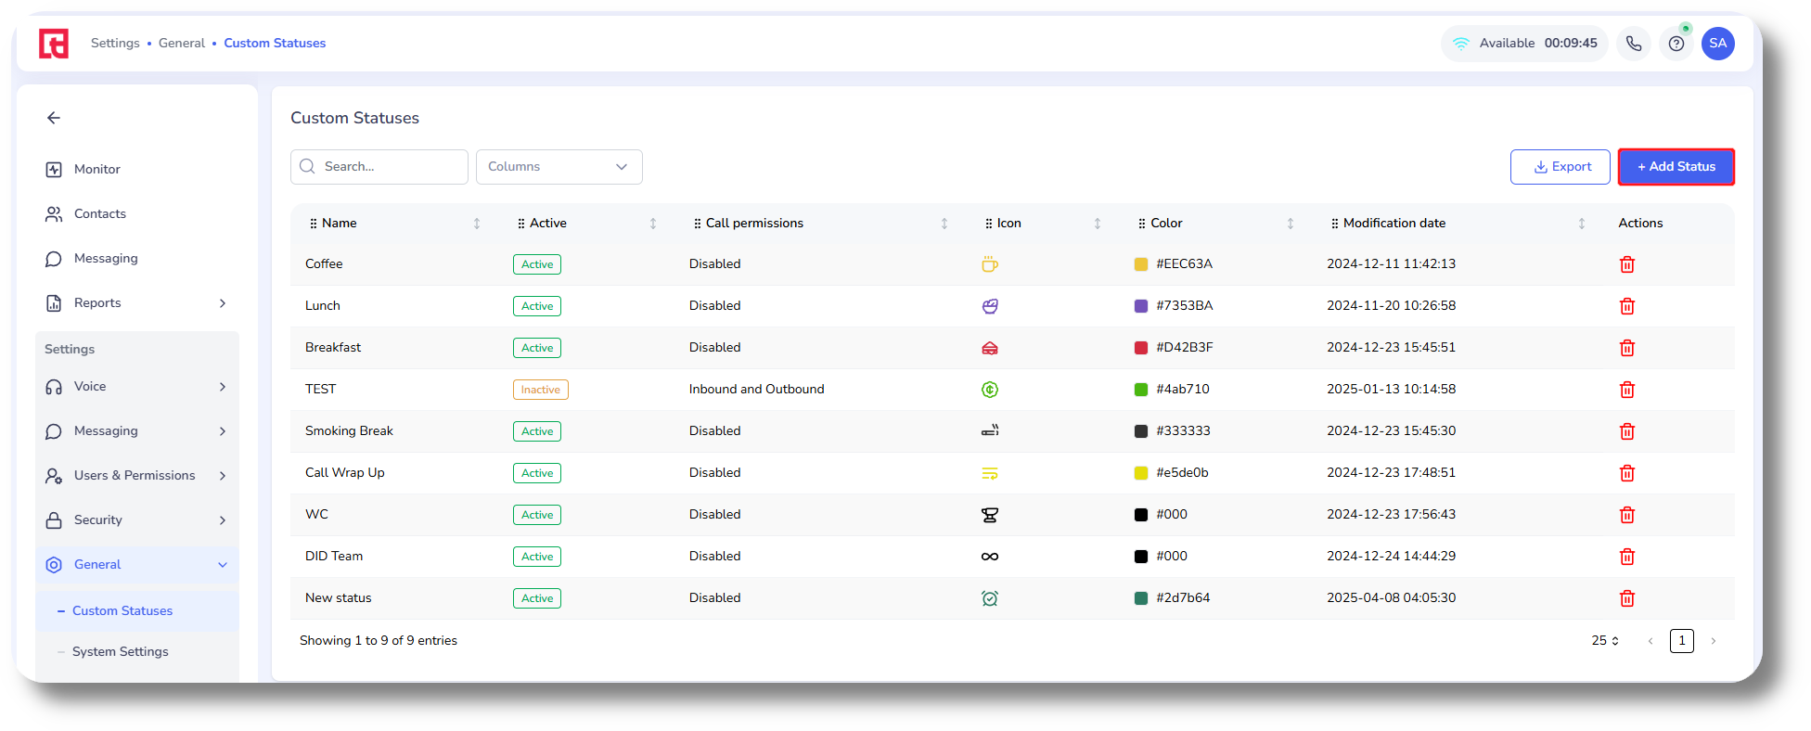Viewport: 1811px width, 731px height.
Task: Click trash icon for TEST status
Action: [x=1626, y=390]
